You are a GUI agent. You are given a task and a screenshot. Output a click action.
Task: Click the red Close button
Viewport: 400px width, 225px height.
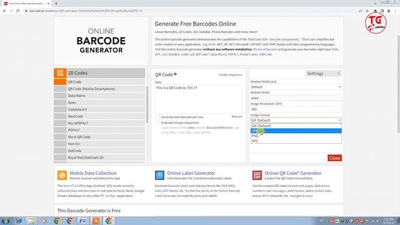coord(334,158)
